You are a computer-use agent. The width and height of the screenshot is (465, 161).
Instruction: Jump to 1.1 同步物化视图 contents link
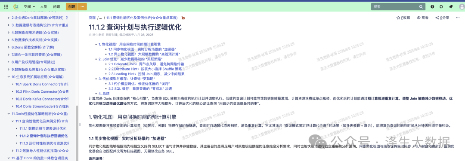pyautogui.click(x=143, y=49)
